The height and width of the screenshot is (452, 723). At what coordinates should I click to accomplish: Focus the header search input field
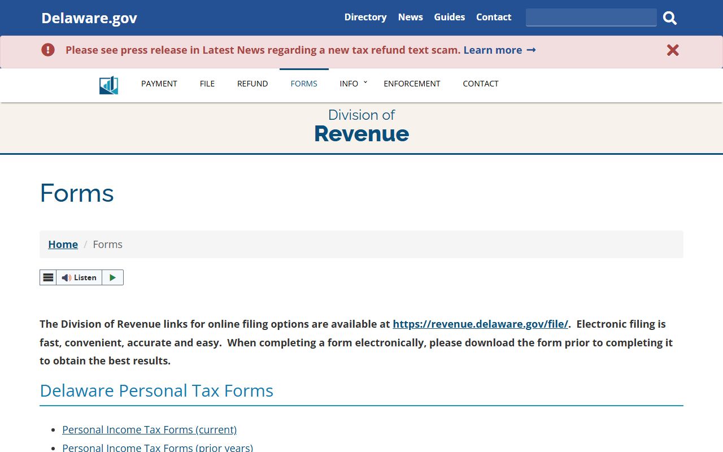tap(591, 18)
